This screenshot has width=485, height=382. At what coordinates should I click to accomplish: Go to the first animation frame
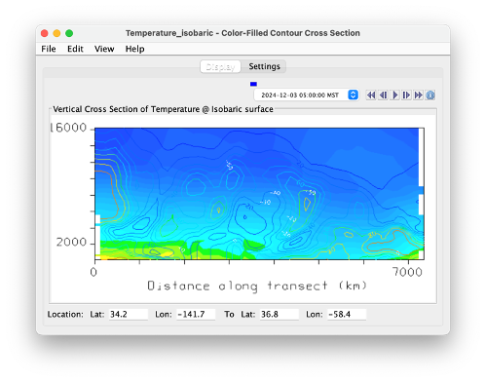point(371,95)
